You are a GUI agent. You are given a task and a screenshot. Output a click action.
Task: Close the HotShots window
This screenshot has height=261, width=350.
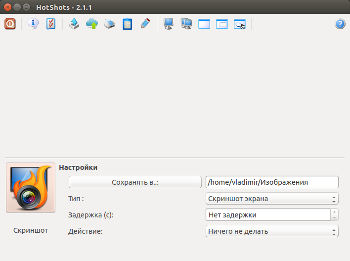point(7,7)
